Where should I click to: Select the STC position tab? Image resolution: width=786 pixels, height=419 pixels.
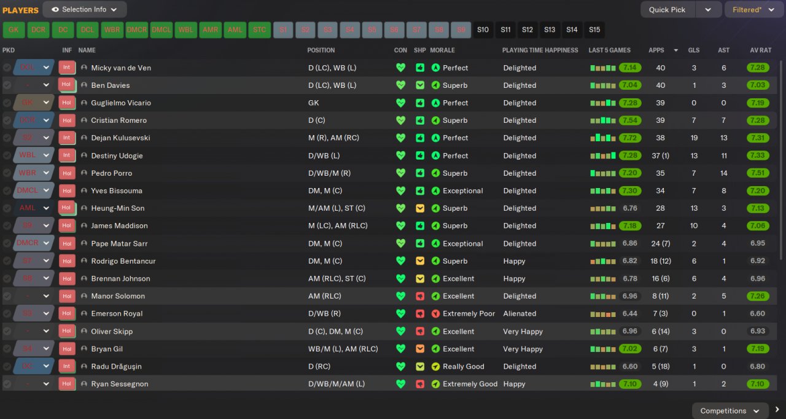click(x=260, y=29)
